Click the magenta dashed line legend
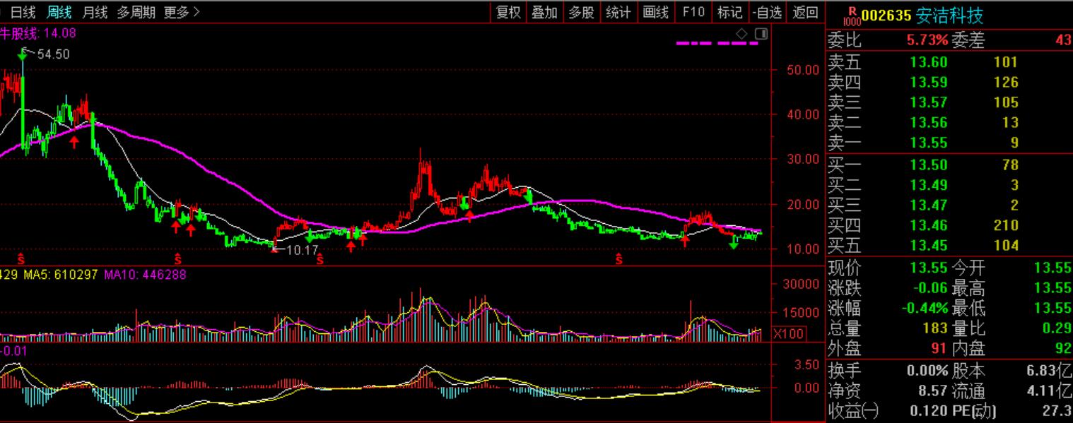Viewport: 1073px width, 423px height. 717,43
